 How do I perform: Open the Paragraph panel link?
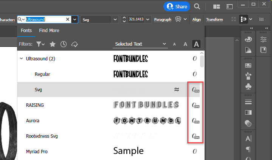click(x=163, y=20)
